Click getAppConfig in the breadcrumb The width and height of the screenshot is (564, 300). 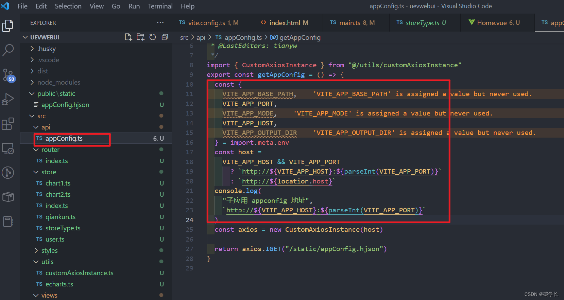point(300,37)
